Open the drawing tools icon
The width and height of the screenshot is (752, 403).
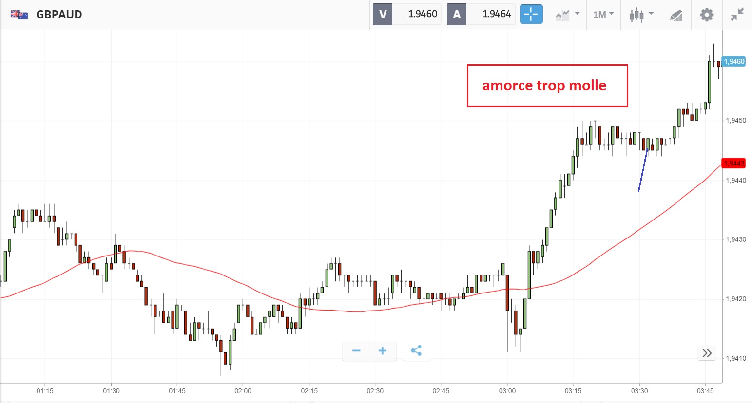click(675, 15)
